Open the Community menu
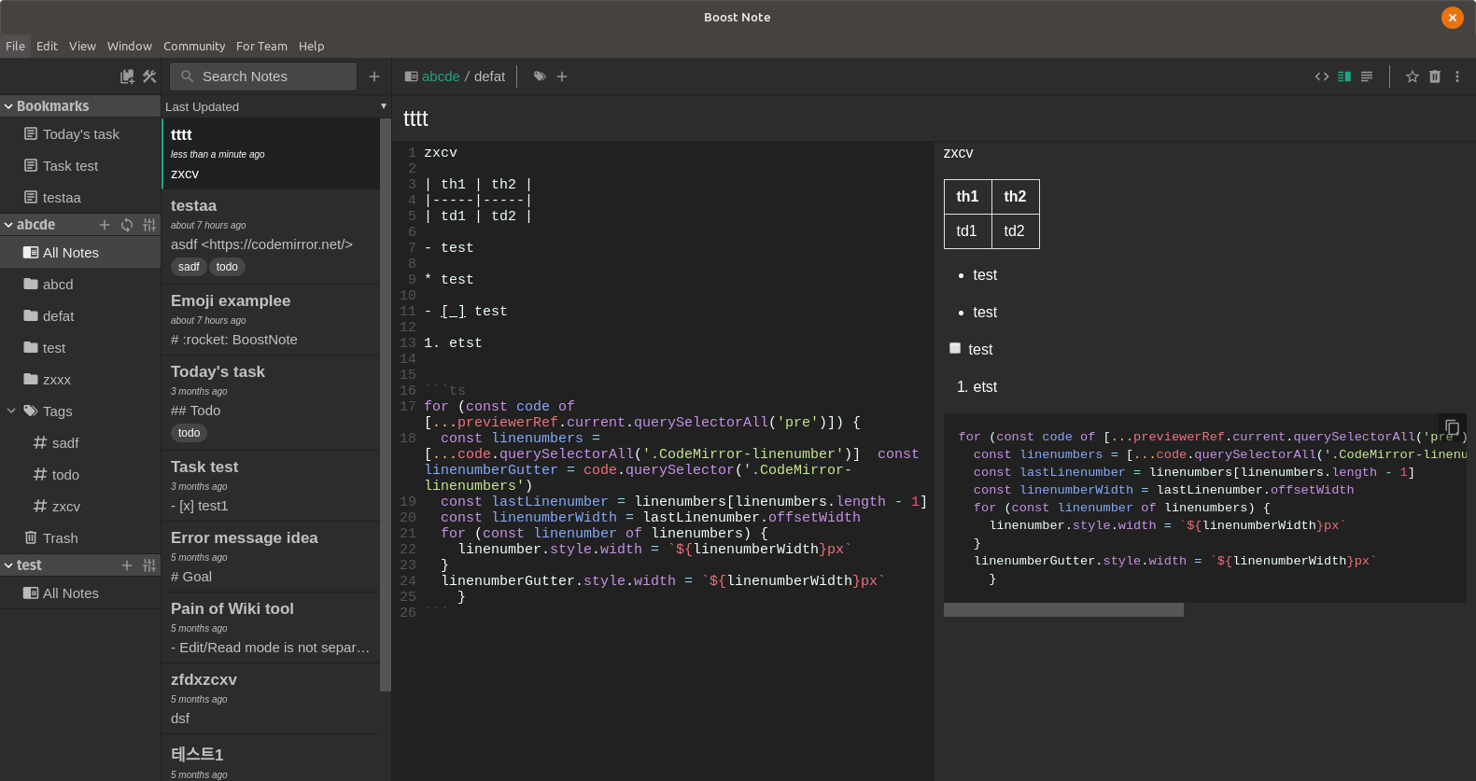The height and width of the screenshot is (781, 1476). (194, 46)
